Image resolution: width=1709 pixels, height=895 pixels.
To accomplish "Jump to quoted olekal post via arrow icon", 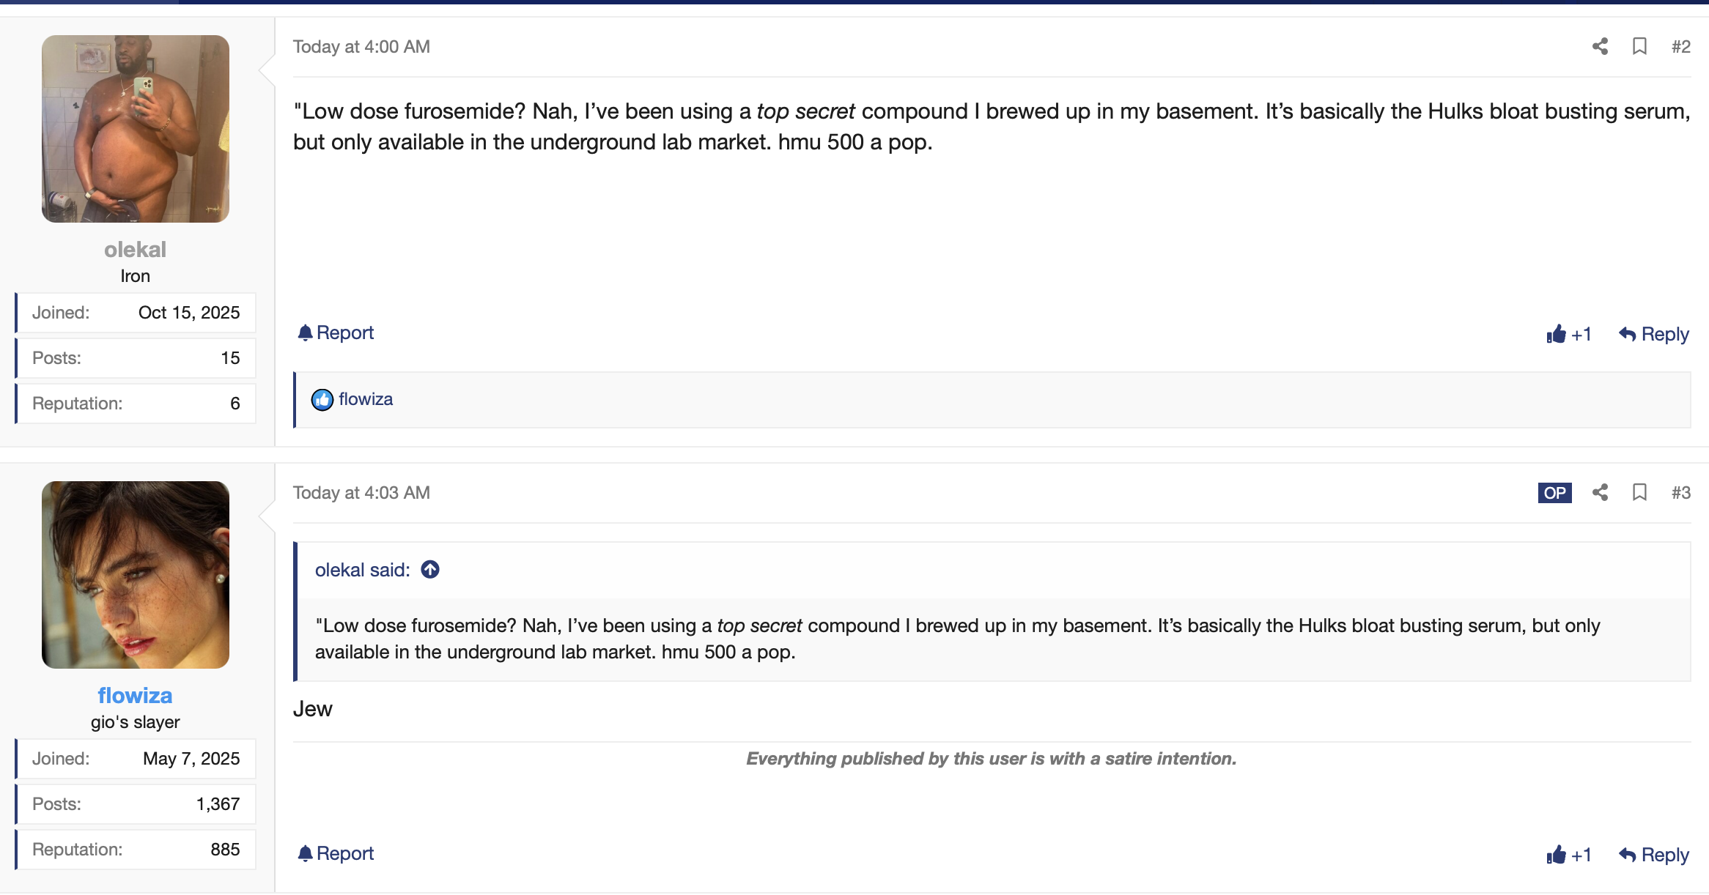I will 430,570.
